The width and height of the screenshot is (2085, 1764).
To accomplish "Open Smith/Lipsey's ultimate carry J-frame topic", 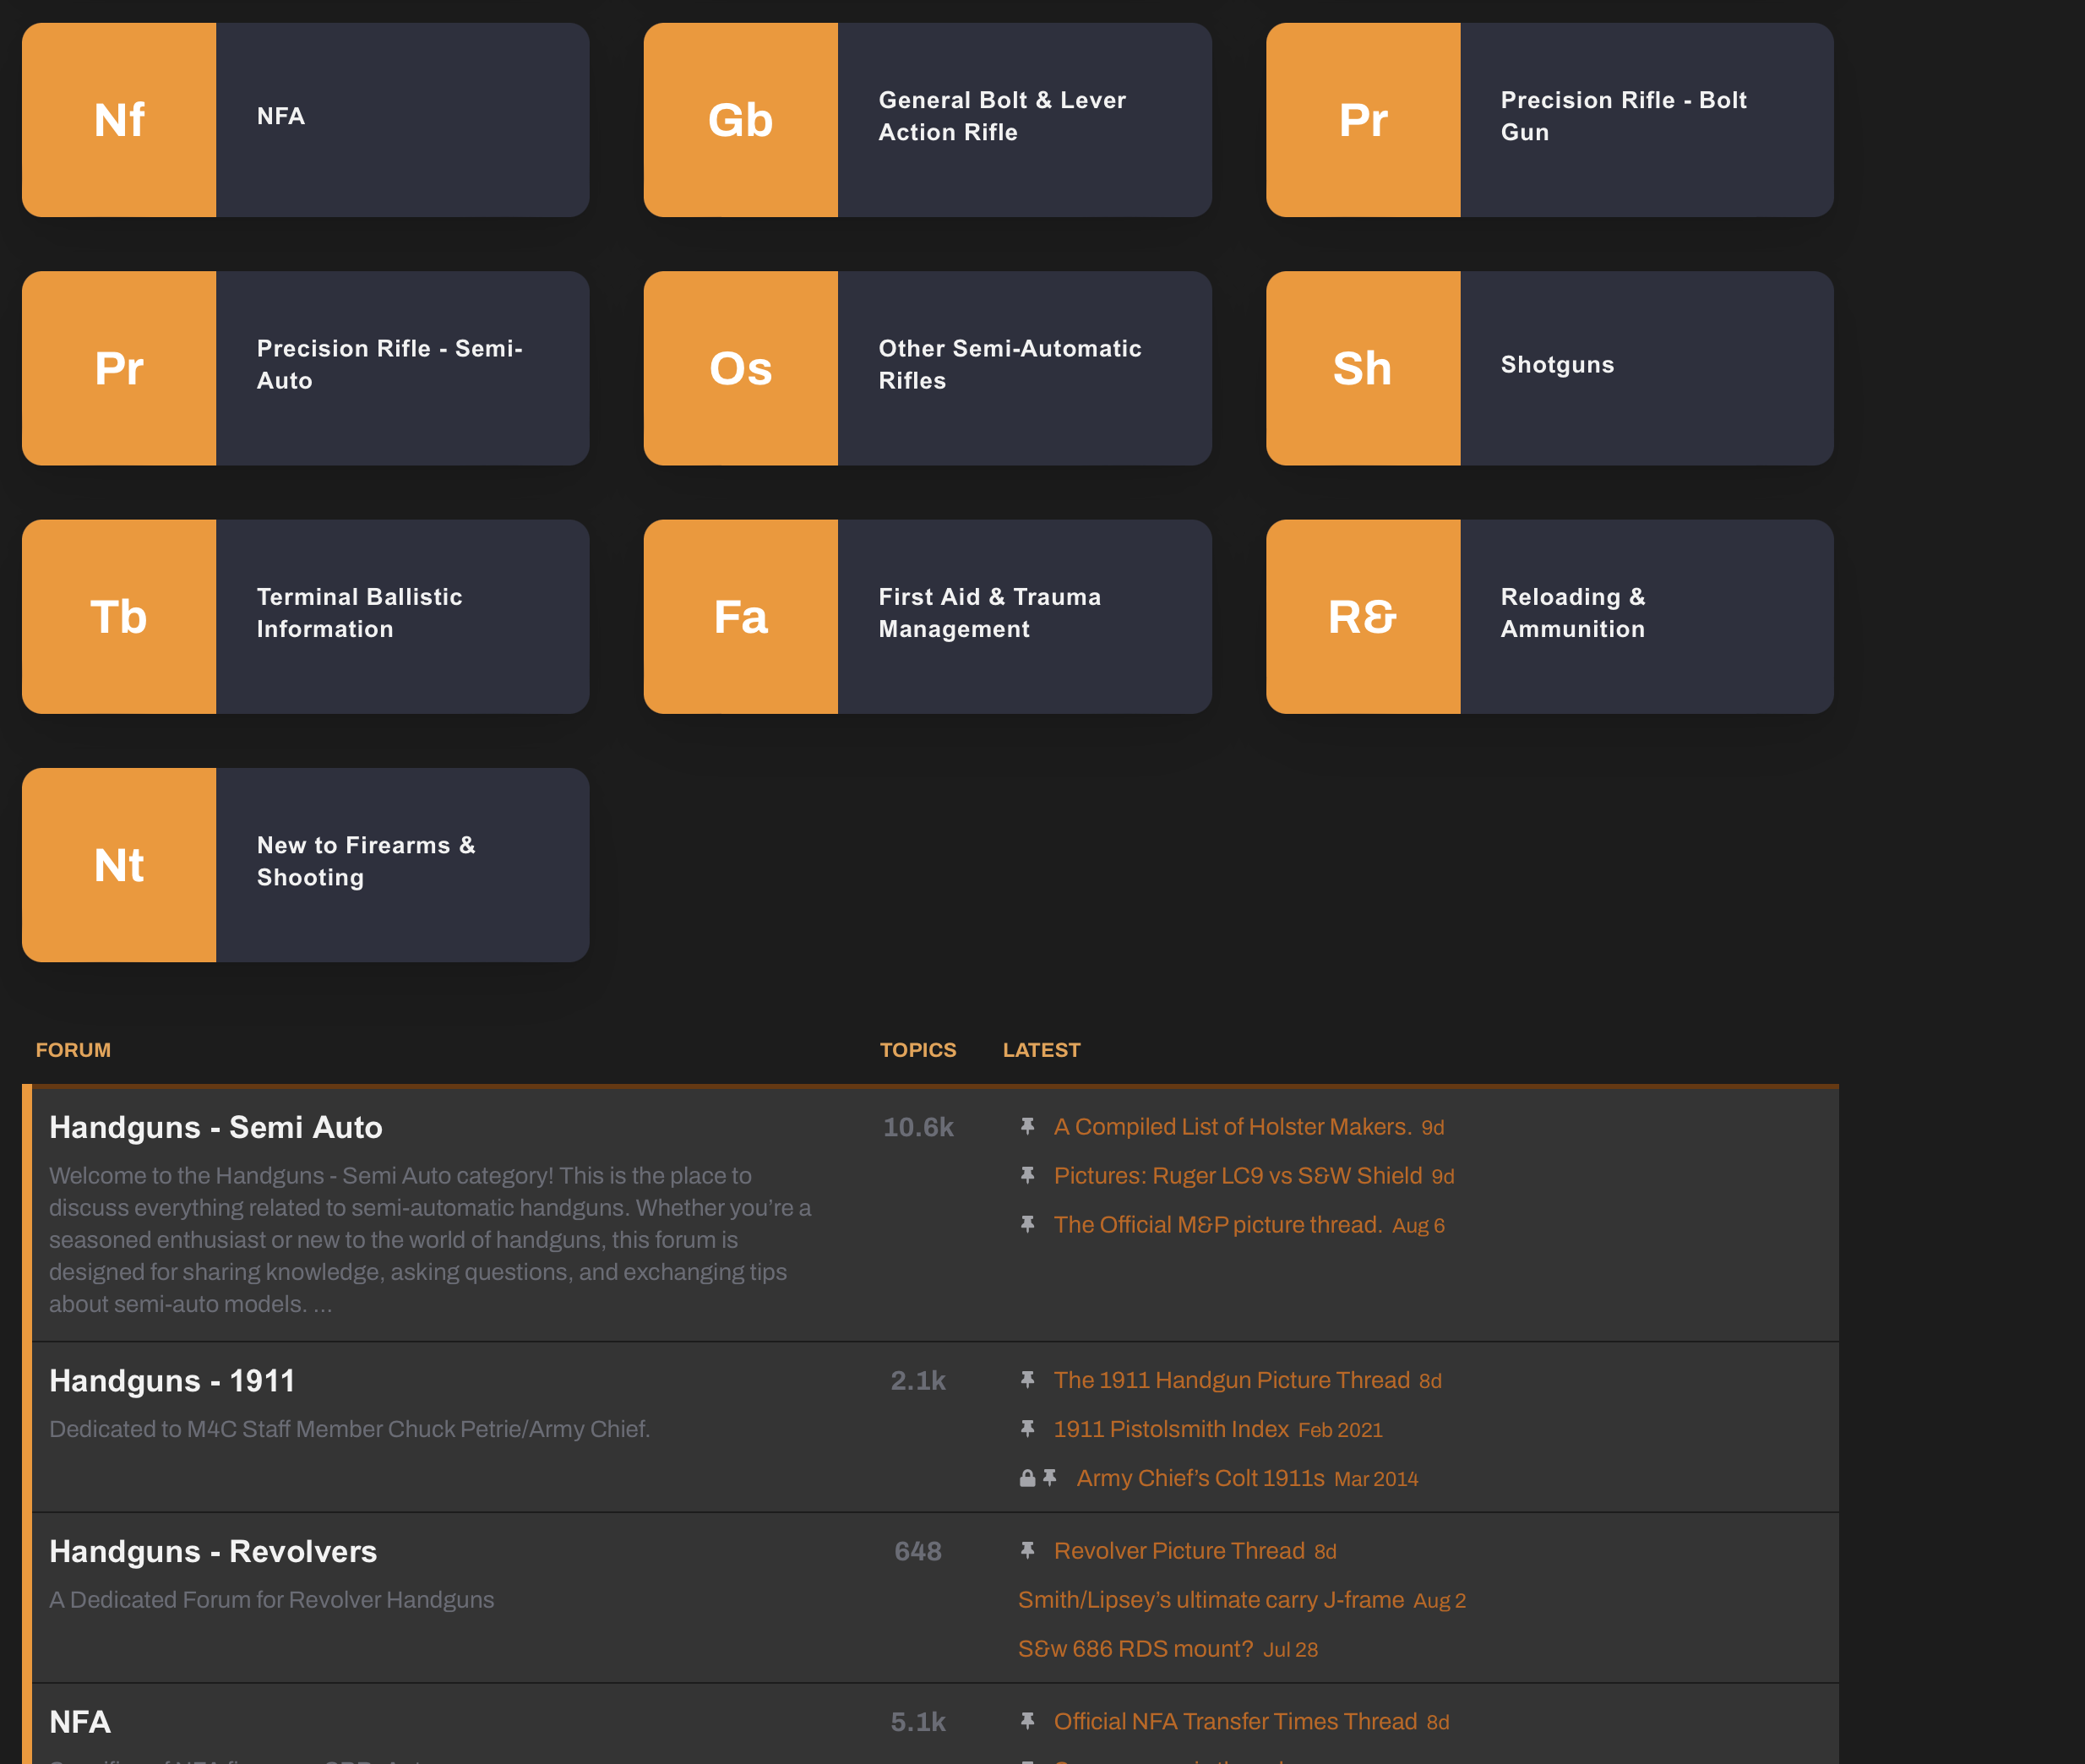I will [1210, 1600].
